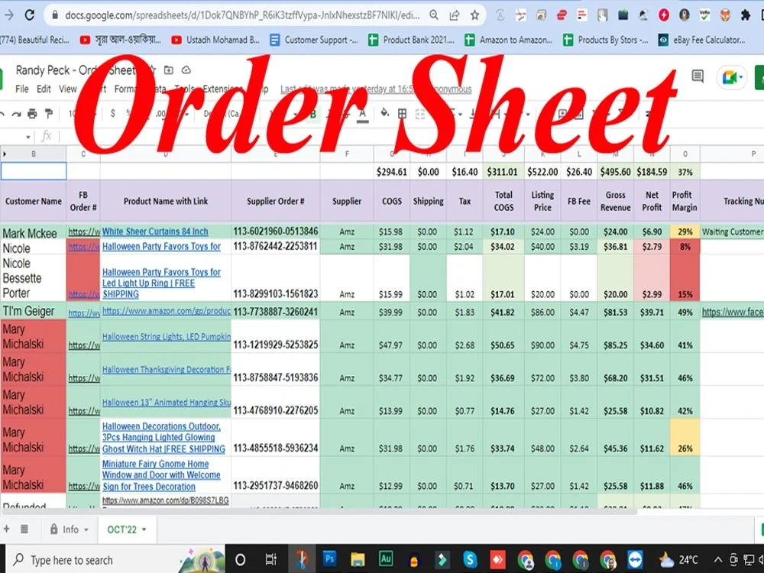The width and height of the screenshot is (764, 573).
Task: Open the comment history icon
Action: [698, 76]
